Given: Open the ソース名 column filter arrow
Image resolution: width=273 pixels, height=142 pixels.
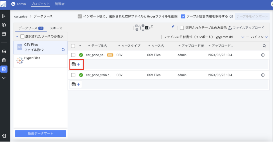Looking at the screenshot, I should tap(149, 46).
